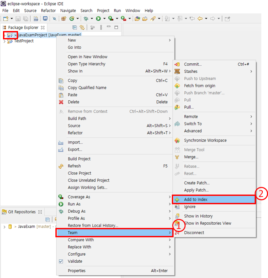Viewport: 268px width, 278px height.
Task: Open dropdown beside New wizard icon
Action: [12, 19]
